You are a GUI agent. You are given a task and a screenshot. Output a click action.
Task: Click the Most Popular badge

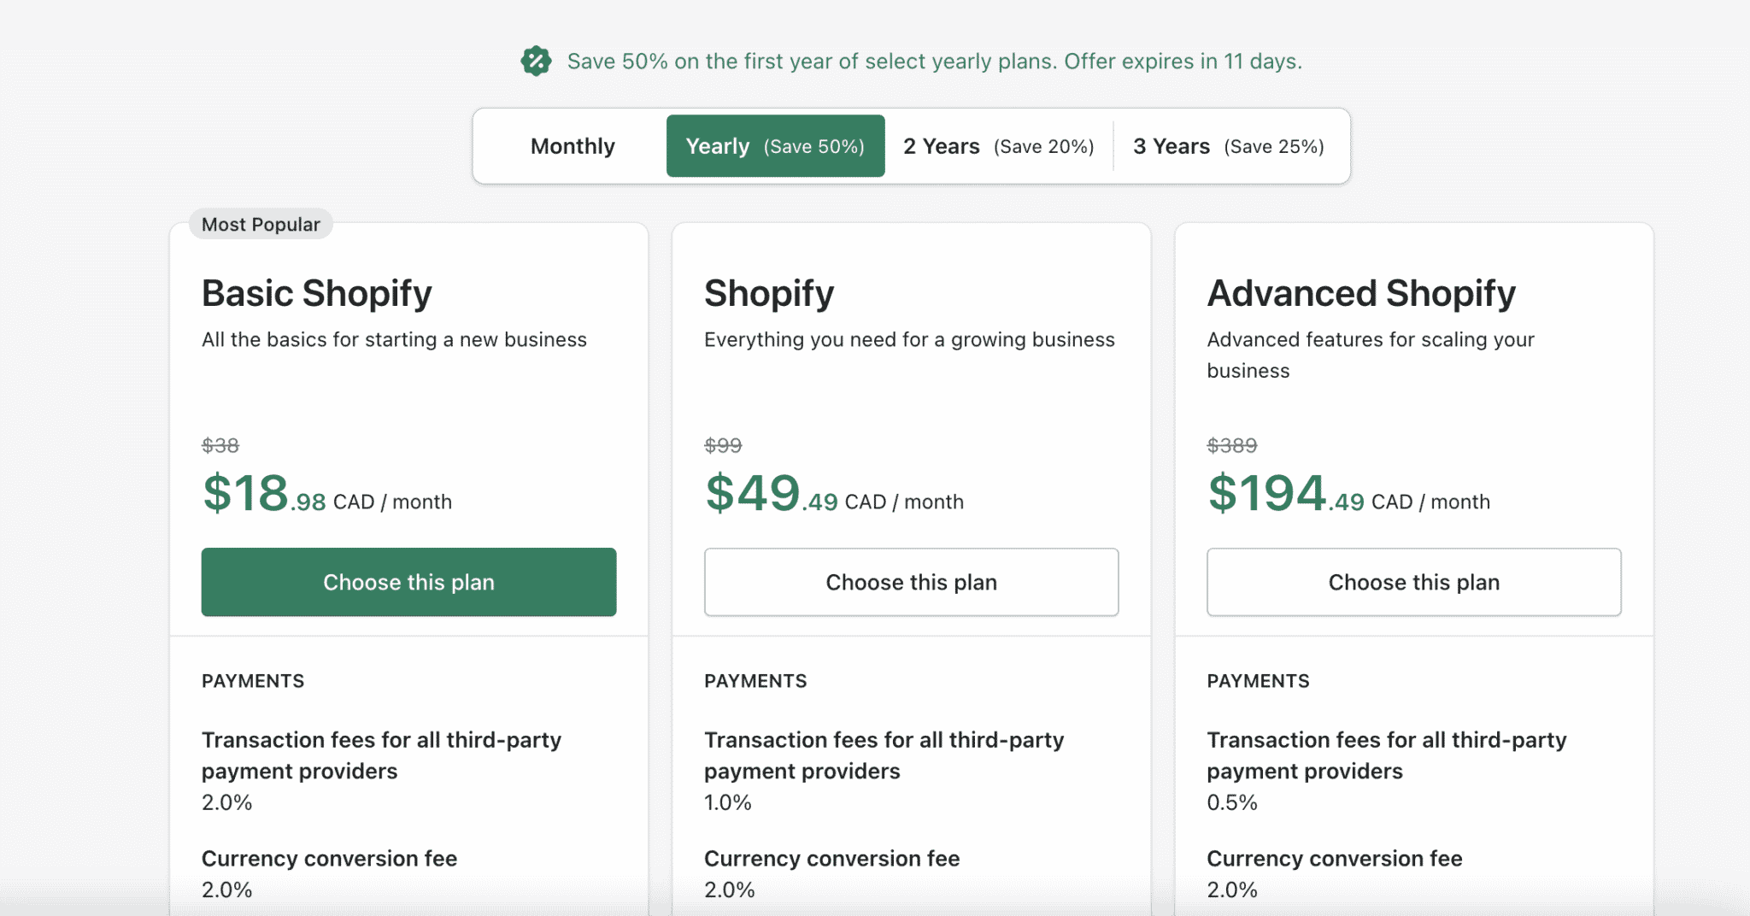coord(260,224)
